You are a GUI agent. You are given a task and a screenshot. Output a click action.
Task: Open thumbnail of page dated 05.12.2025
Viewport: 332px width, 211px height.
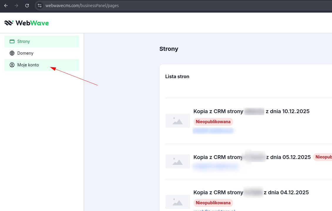177,161
